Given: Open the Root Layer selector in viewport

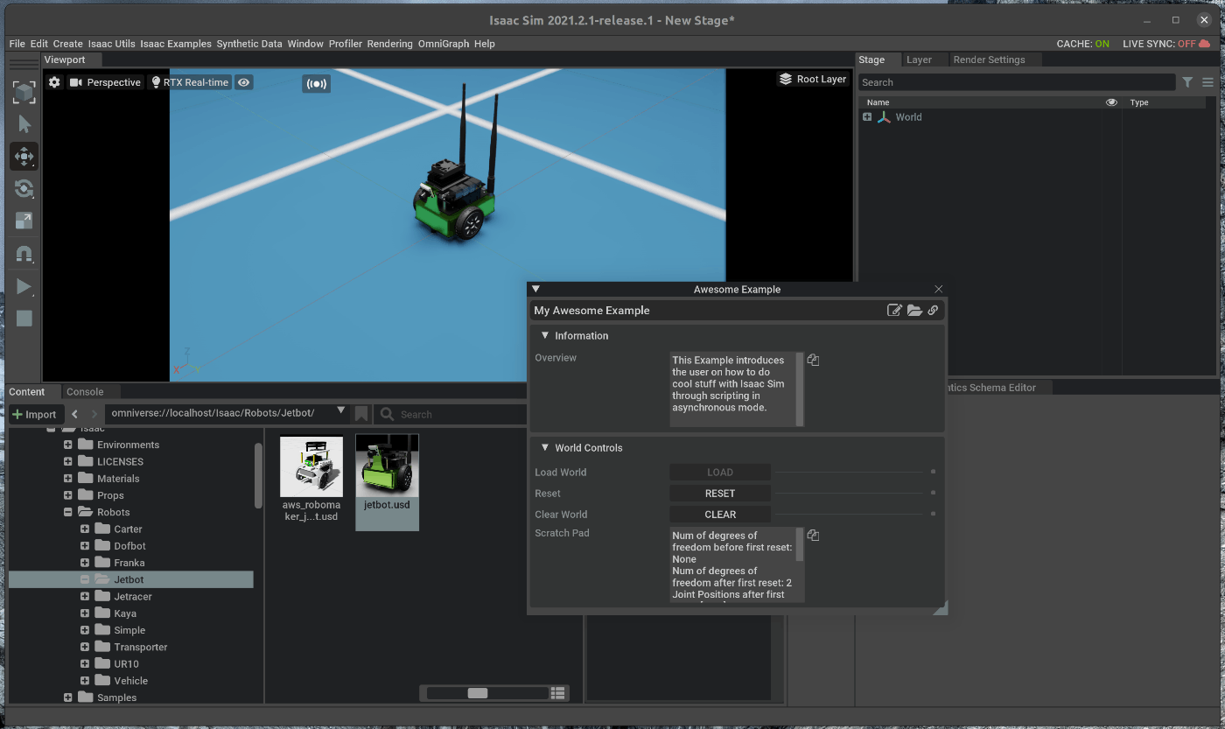Looking at the screenshot, I should [x=813, y=79].
